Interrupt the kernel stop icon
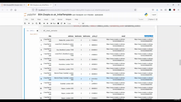181x102 pixels. point(58,24)
